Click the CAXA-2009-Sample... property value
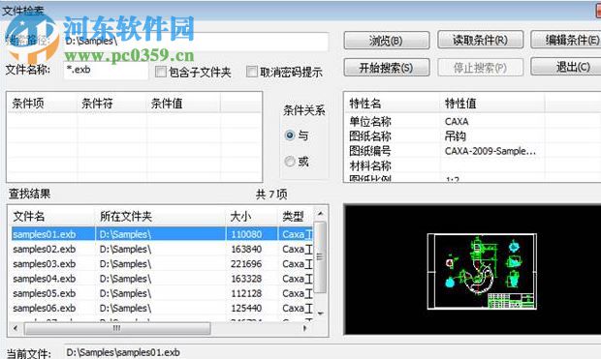This screenshot has height=359, width=601. tap(490, 151)
